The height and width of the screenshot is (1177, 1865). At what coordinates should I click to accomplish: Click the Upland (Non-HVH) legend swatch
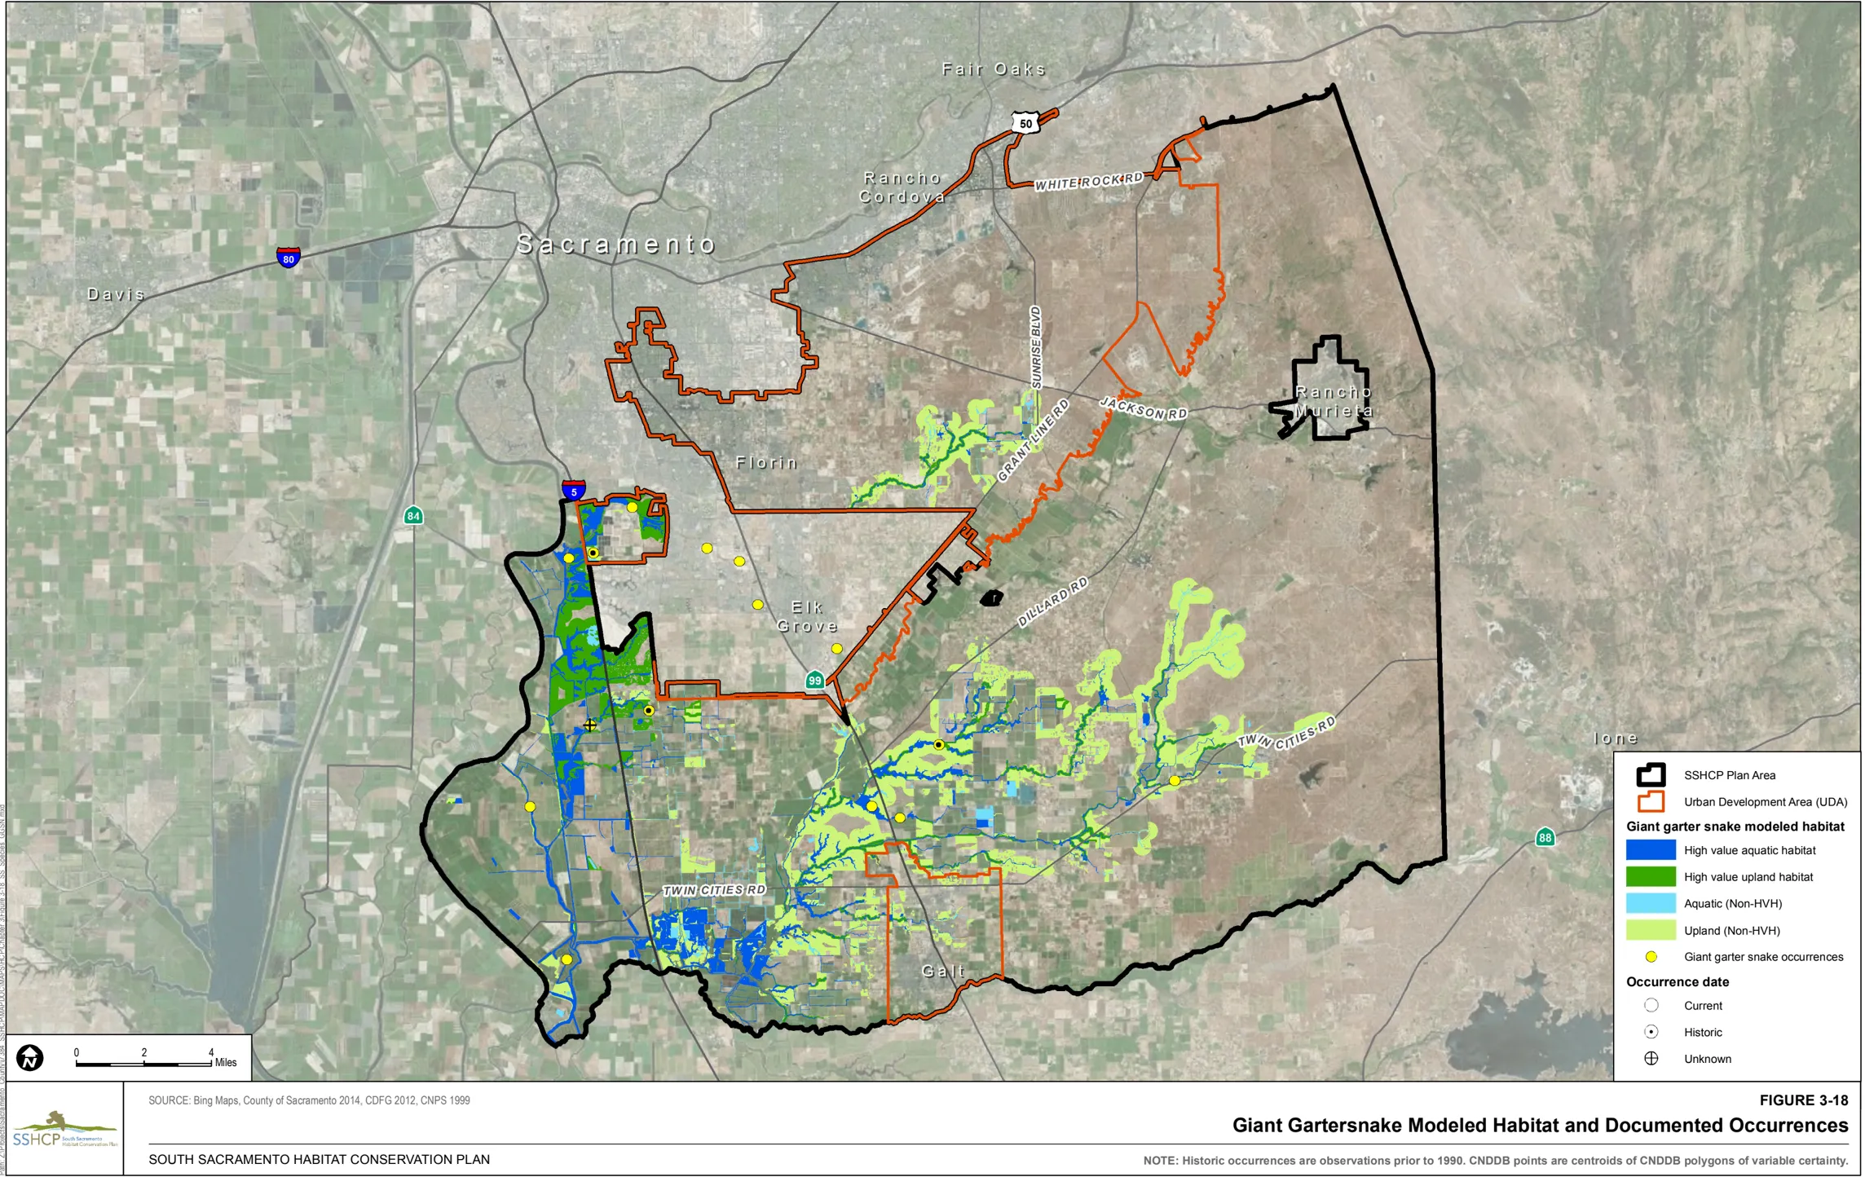pos(1651,930)
